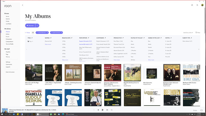This screenshot has width=206, height=116.
Task: Pin the Added In The Last column
Action: click(x=161, y=38)
